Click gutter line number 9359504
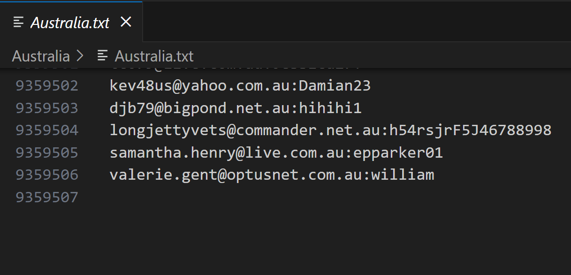 pos(47,130)
